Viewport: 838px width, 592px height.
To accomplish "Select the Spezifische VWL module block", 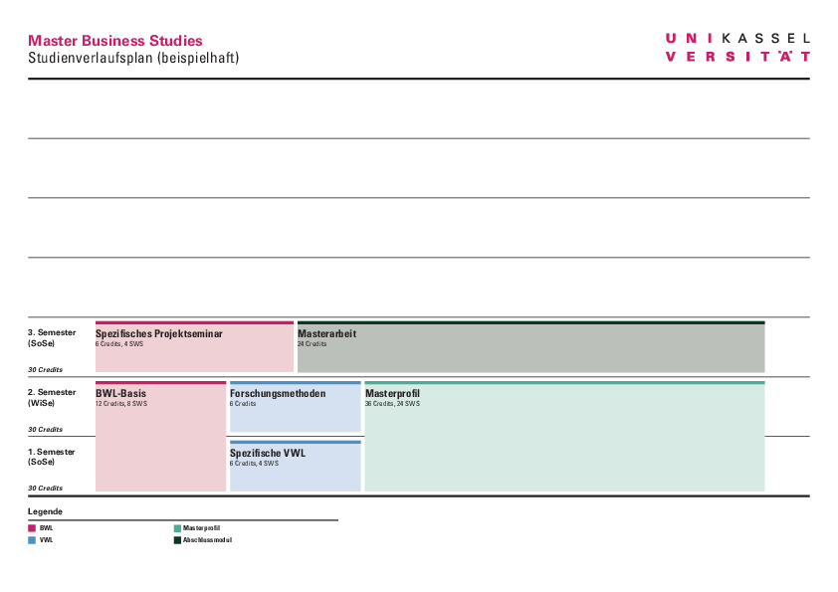I will (x=295, y=467).
